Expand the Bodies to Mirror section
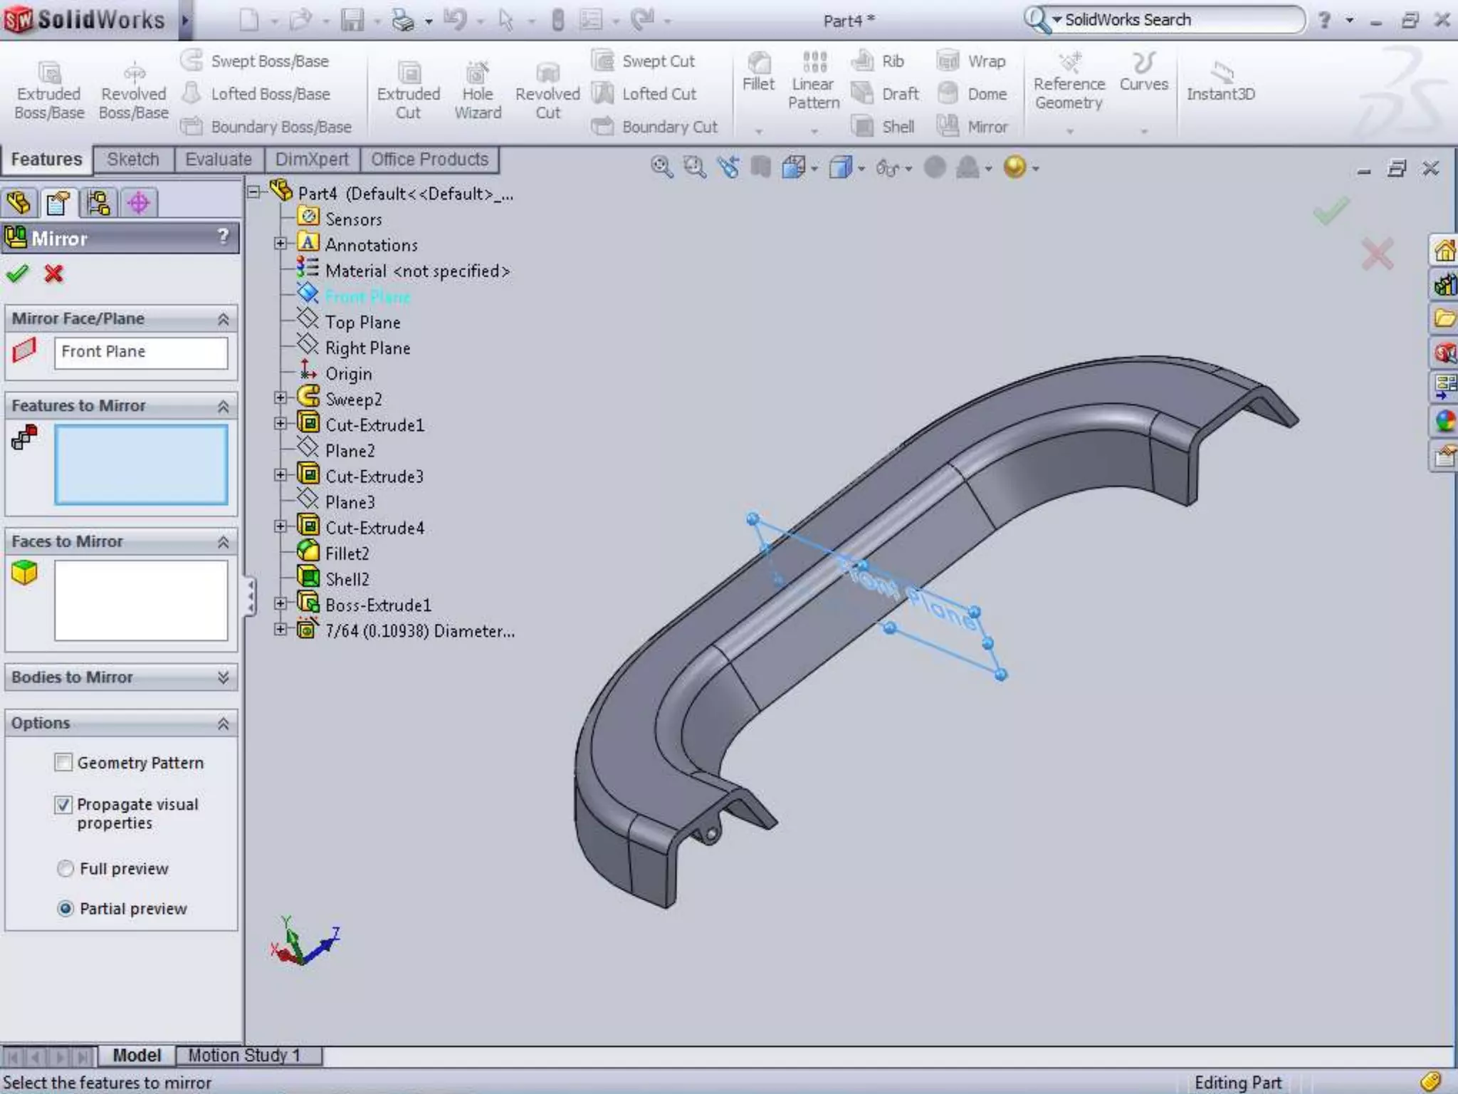Screen dimensions: 1458x1094 [223, 677]
